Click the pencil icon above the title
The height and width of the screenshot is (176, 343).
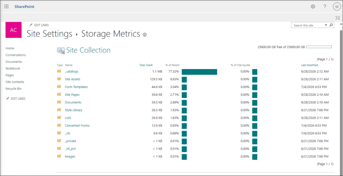coord(31,25)
